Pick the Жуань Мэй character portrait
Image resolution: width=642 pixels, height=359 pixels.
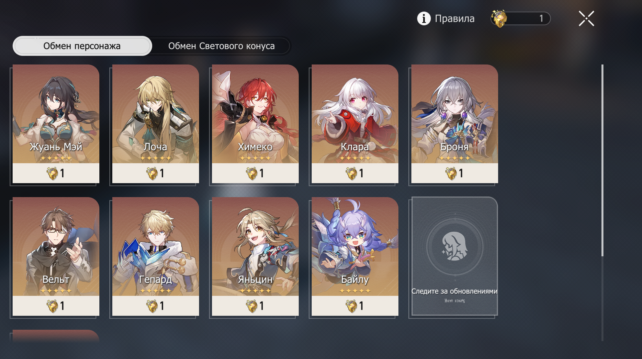pyautogui.click(x=56, y=114)
